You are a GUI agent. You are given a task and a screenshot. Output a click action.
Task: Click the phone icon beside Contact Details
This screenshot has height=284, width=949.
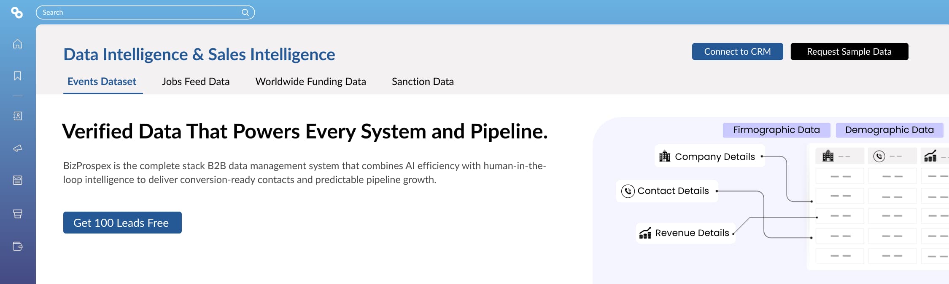tap(628, 191)
